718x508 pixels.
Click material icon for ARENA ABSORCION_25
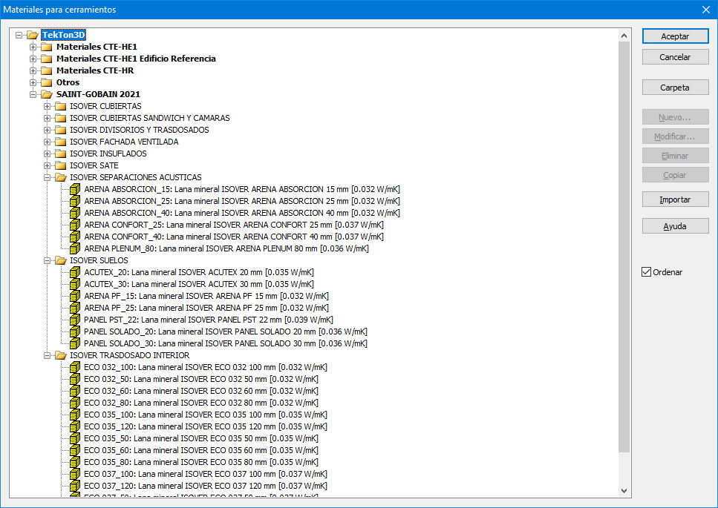75,201
